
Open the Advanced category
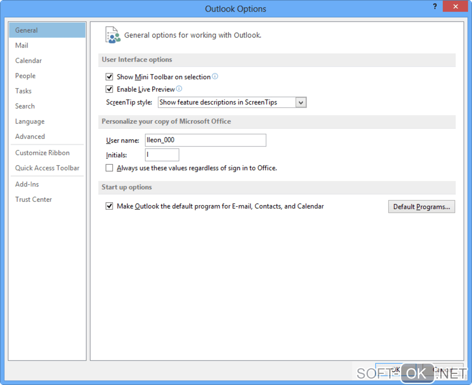pos(47,137)
